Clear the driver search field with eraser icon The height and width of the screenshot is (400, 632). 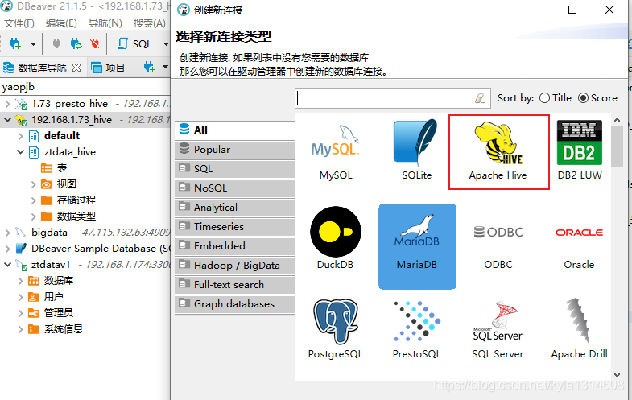pos(480,98)
